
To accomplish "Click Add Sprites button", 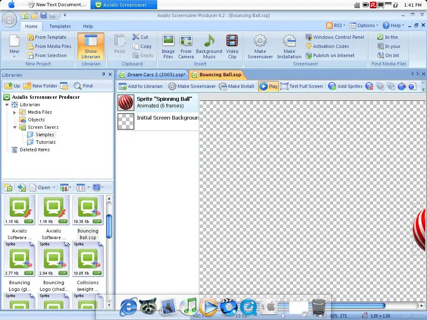I will click(345, 86).
